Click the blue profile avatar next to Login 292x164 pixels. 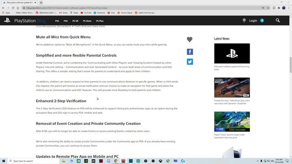pos(262,20)
